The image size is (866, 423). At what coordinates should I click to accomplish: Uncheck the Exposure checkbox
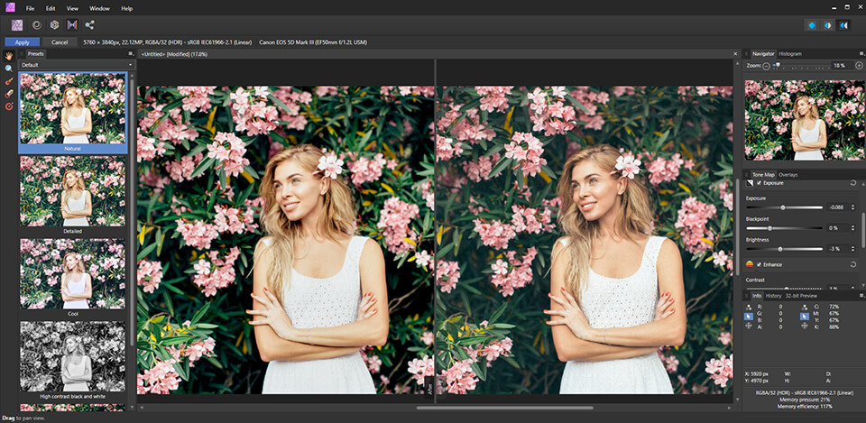click(760, 183)
